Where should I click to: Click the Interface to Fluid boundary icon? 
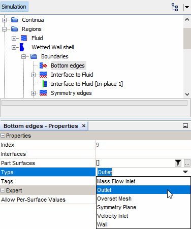coord(43,75)
